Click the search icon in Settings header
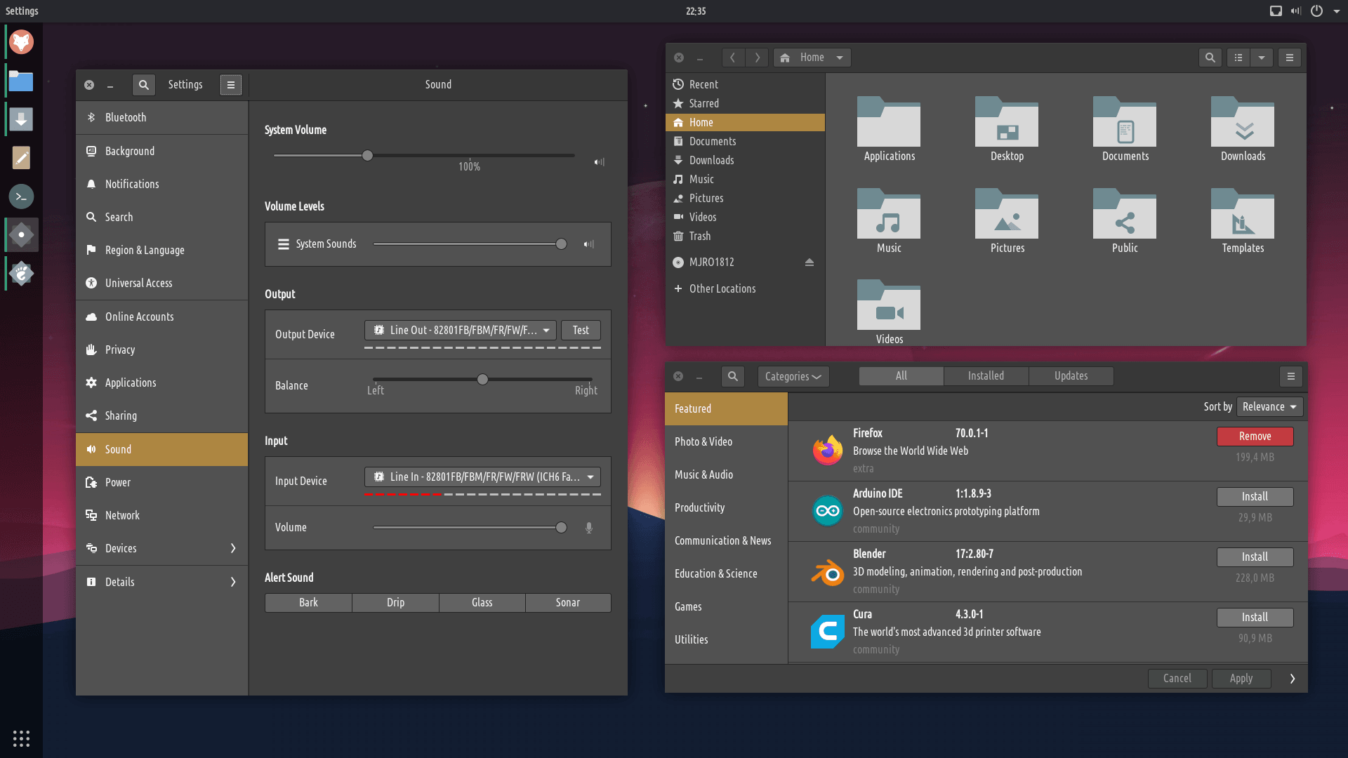The width and height of the screenshot is (1348, 758). (143, 85)
